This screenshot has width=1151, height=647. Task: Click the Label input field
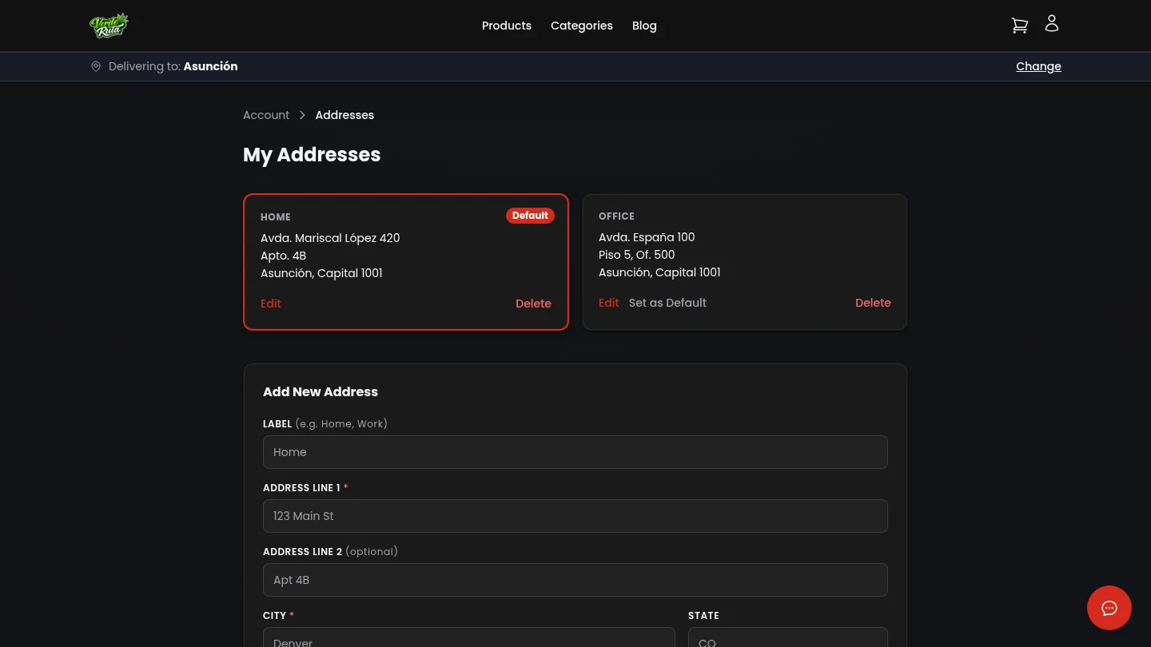tap(575, 452)
